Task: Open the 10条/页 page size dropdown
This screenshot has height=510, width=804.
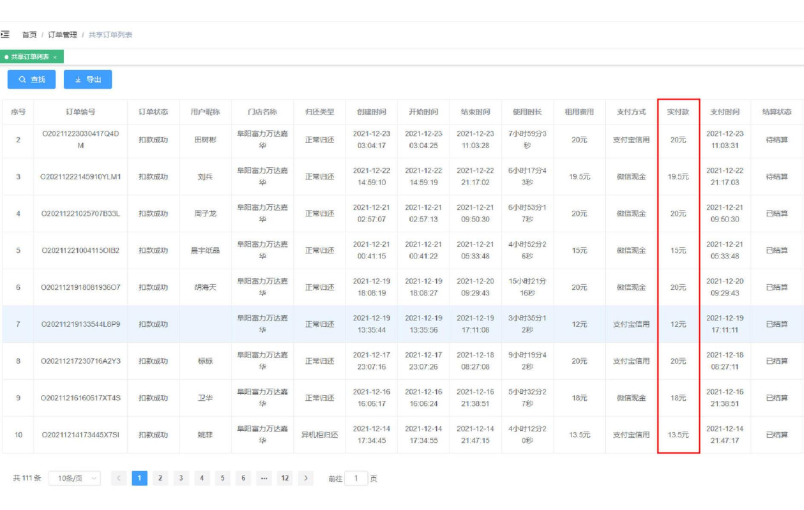Action: [x=75, y=478]
